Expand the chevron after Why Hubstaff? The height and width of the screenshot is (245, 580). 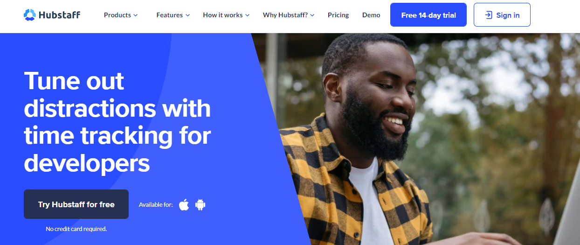point(312,15)
